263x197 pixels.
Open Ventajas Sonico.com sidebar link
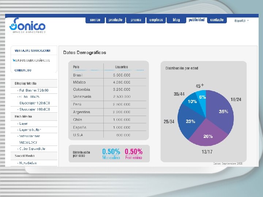(33, 51)
